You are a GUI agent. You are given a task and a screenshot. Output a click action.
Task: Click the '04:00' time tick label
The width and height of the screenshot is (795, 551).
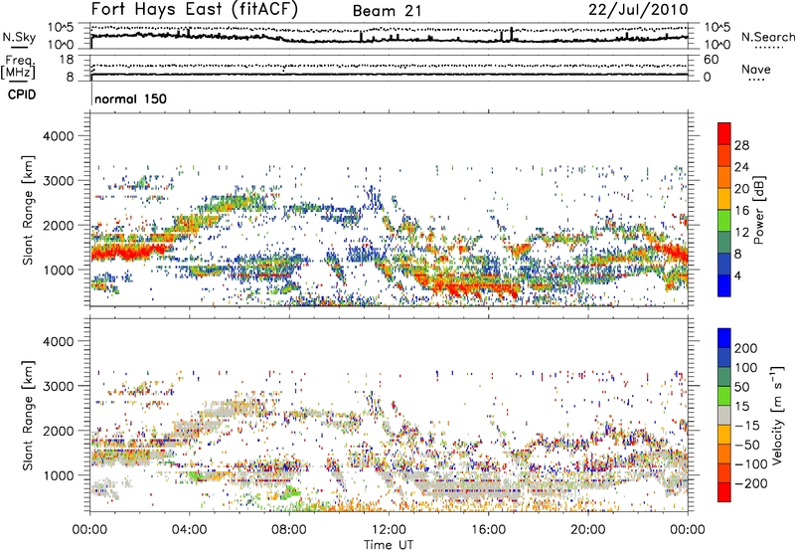pos(189,530)
